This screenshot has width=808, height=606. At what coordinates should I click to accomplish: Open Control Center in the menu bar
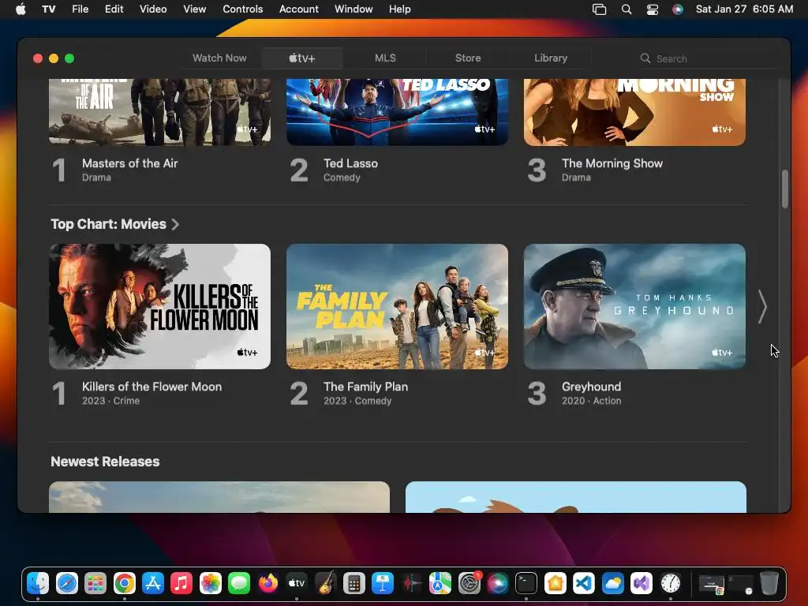[653, 9]
